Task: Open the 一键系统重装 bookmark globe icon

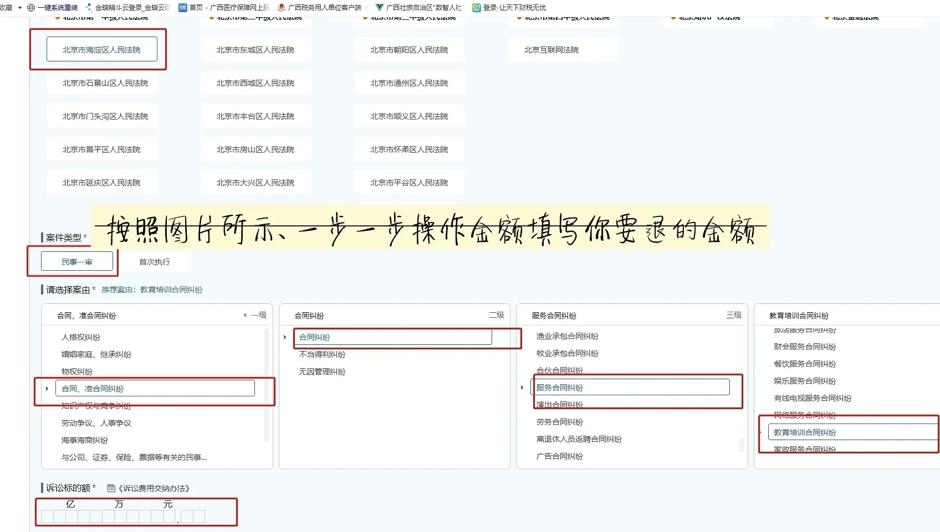Action: [31, 8]
